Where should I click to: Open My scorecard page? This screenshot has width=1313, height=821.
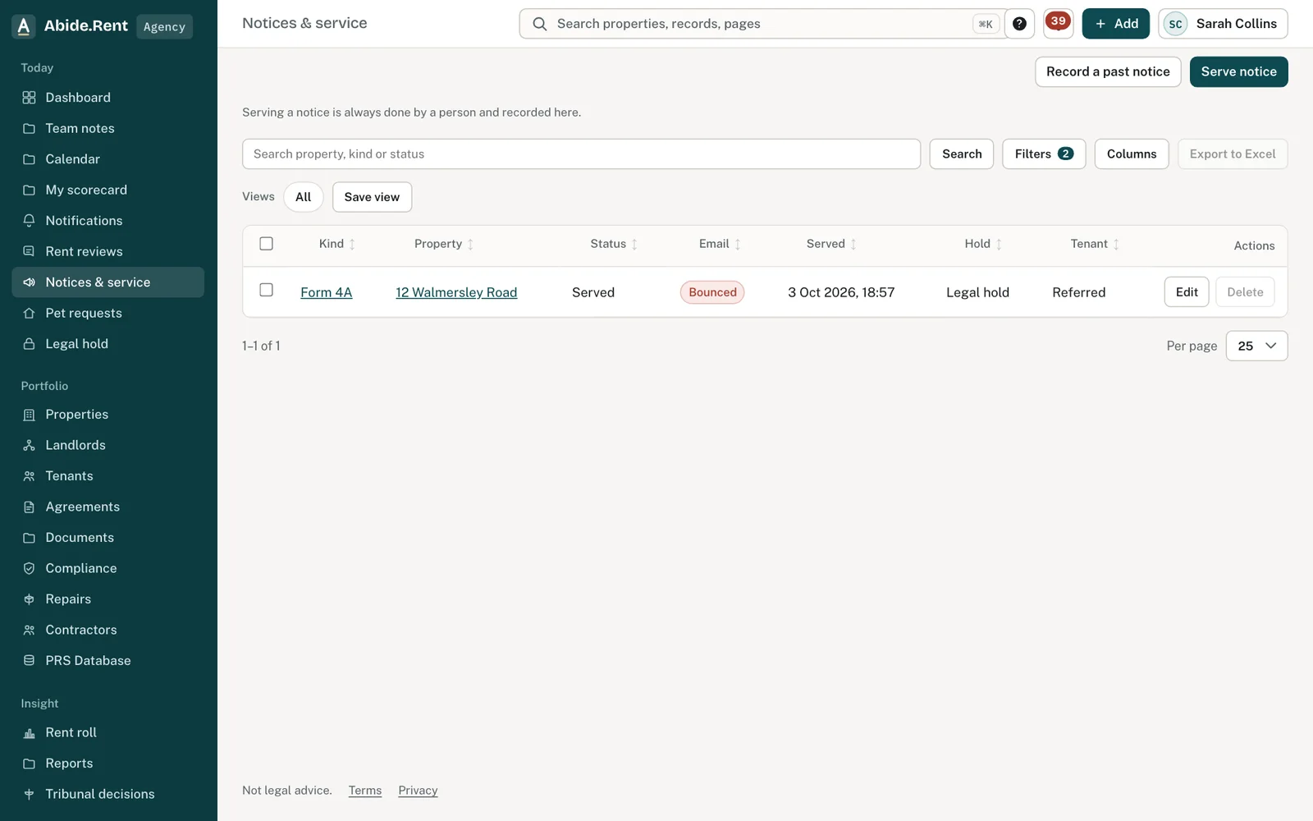pos(108,190)
